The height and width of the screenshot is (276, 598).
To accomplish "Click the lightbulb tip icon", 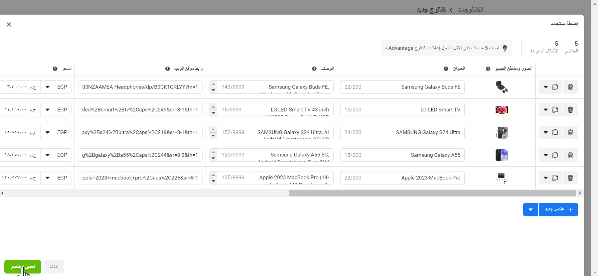I will 505,48.
